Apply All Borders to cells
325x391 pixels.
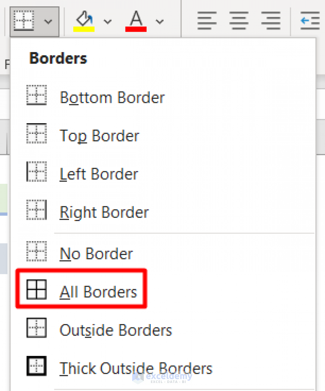tap(98, 292)
